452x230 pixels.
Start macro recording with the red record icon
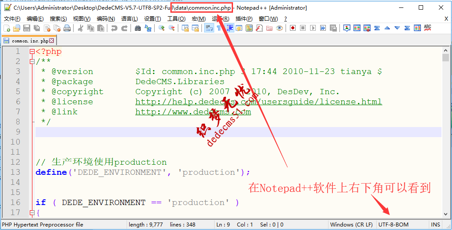[x=292, y=28]
